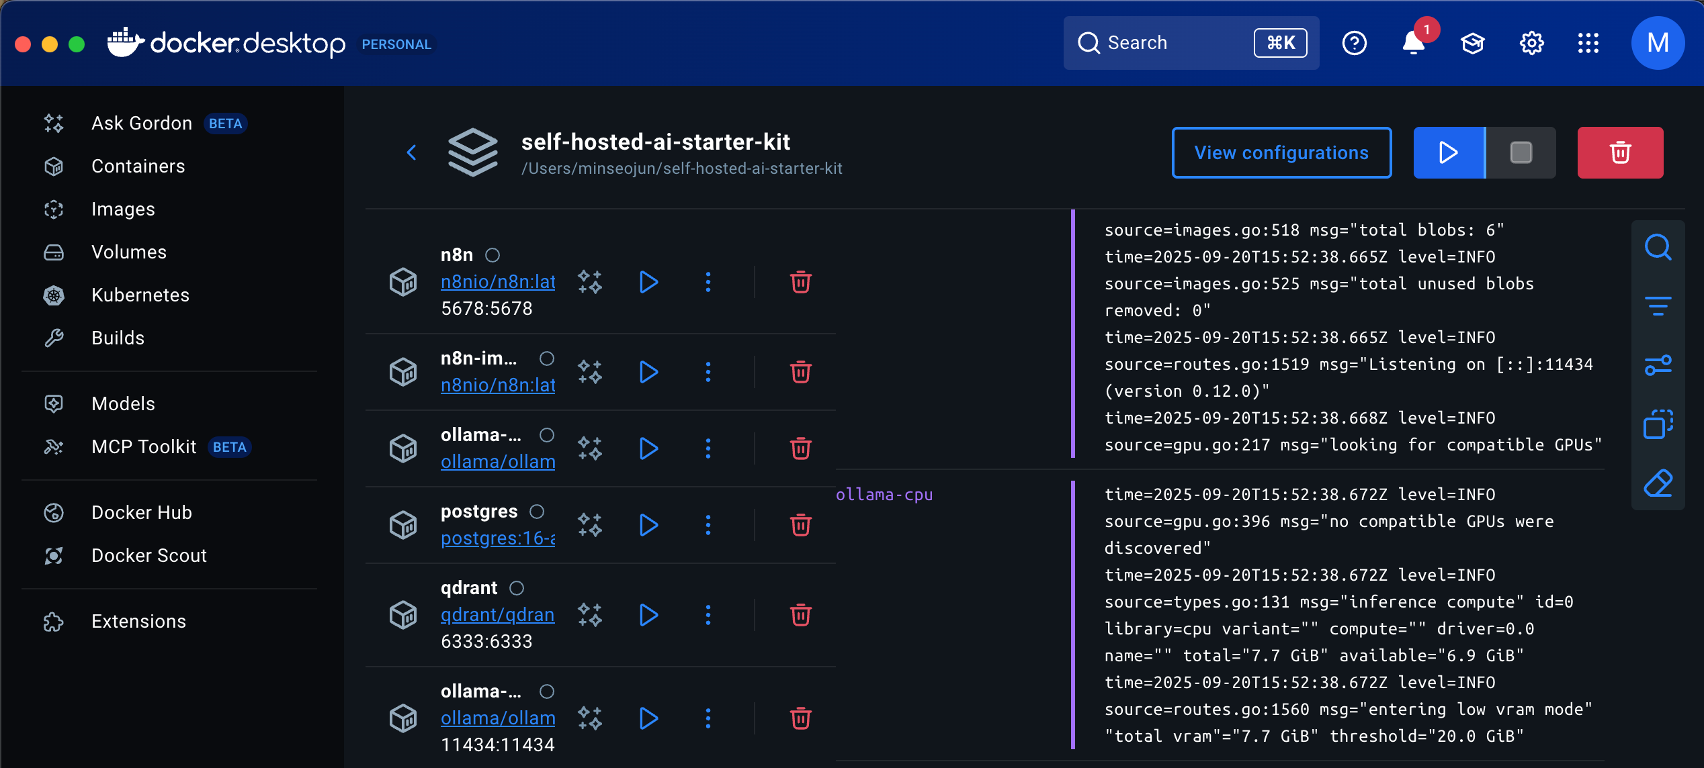Start the ollama container on port 11434
Image resolution: width=1704 pixels, height=768 pixels.
tap(648, 718)
